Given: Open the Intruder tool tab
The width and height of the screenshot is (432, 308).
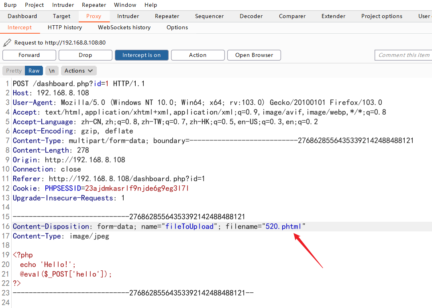Looking at the screenshot, I should click(x=128, y=16).
